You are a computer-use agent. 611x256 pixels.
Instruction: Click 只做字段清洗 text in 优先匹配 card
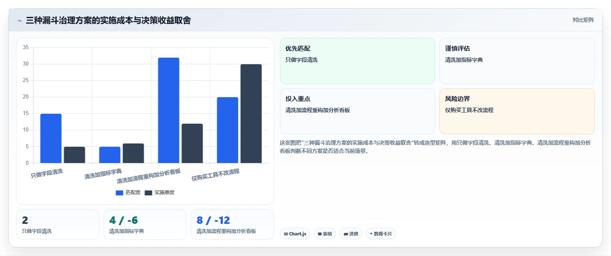(x=301, y=60)
